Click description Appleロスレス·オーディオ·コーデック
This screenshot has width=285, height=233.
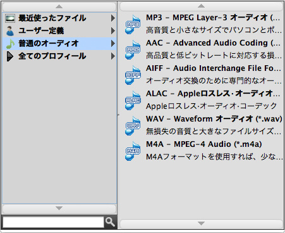pos(211,106)
